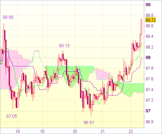Click the bold 97 price axis label
The height and width of the screenshot is (134, 162).
[x=148, y=111]
